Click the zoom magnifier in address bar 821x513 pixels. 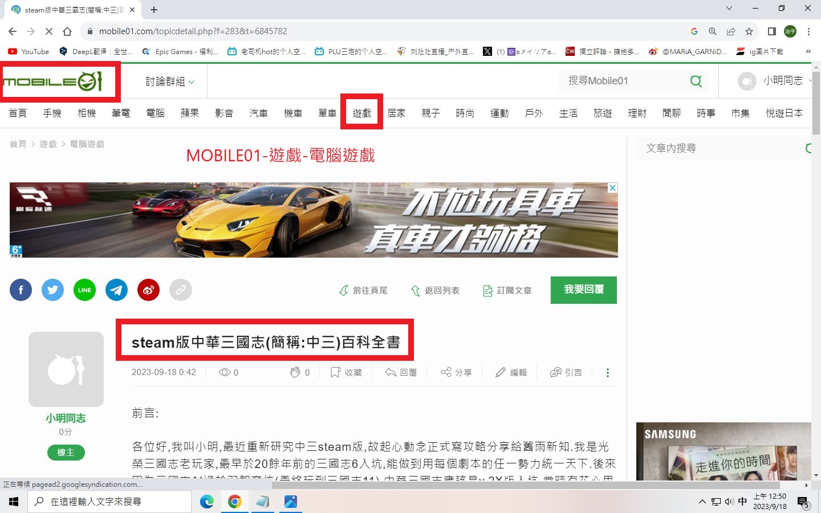tap(713, 31)
